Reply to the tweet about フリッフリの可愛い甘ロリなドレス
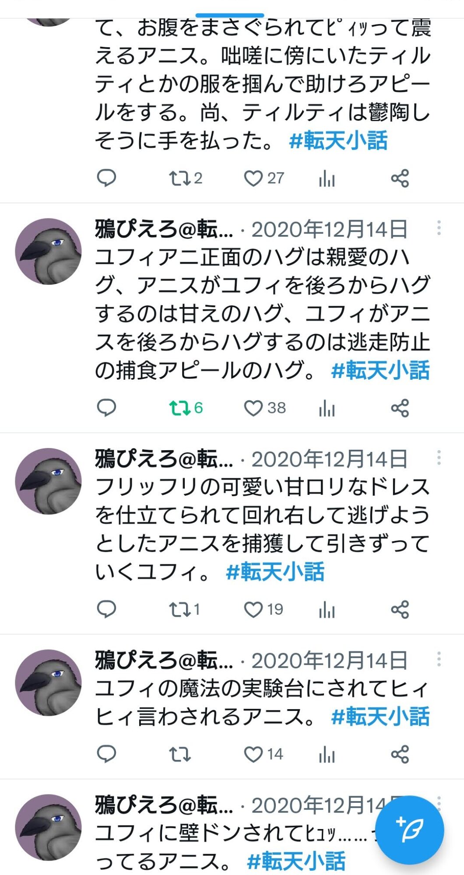This screenshot has width=464, height=875. click(106, 609)
